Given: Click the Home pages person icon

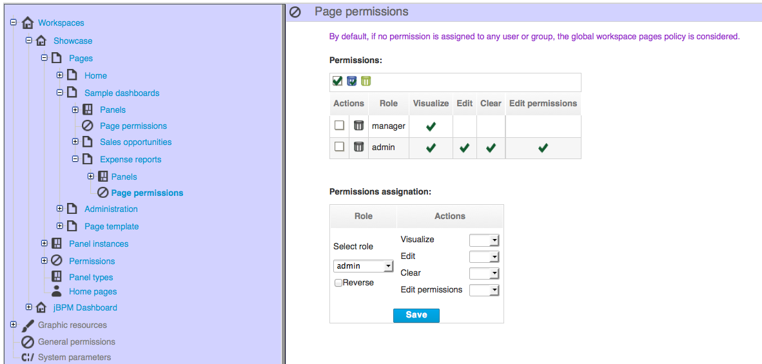Looking at the screenshot, I should pos(57,291).
